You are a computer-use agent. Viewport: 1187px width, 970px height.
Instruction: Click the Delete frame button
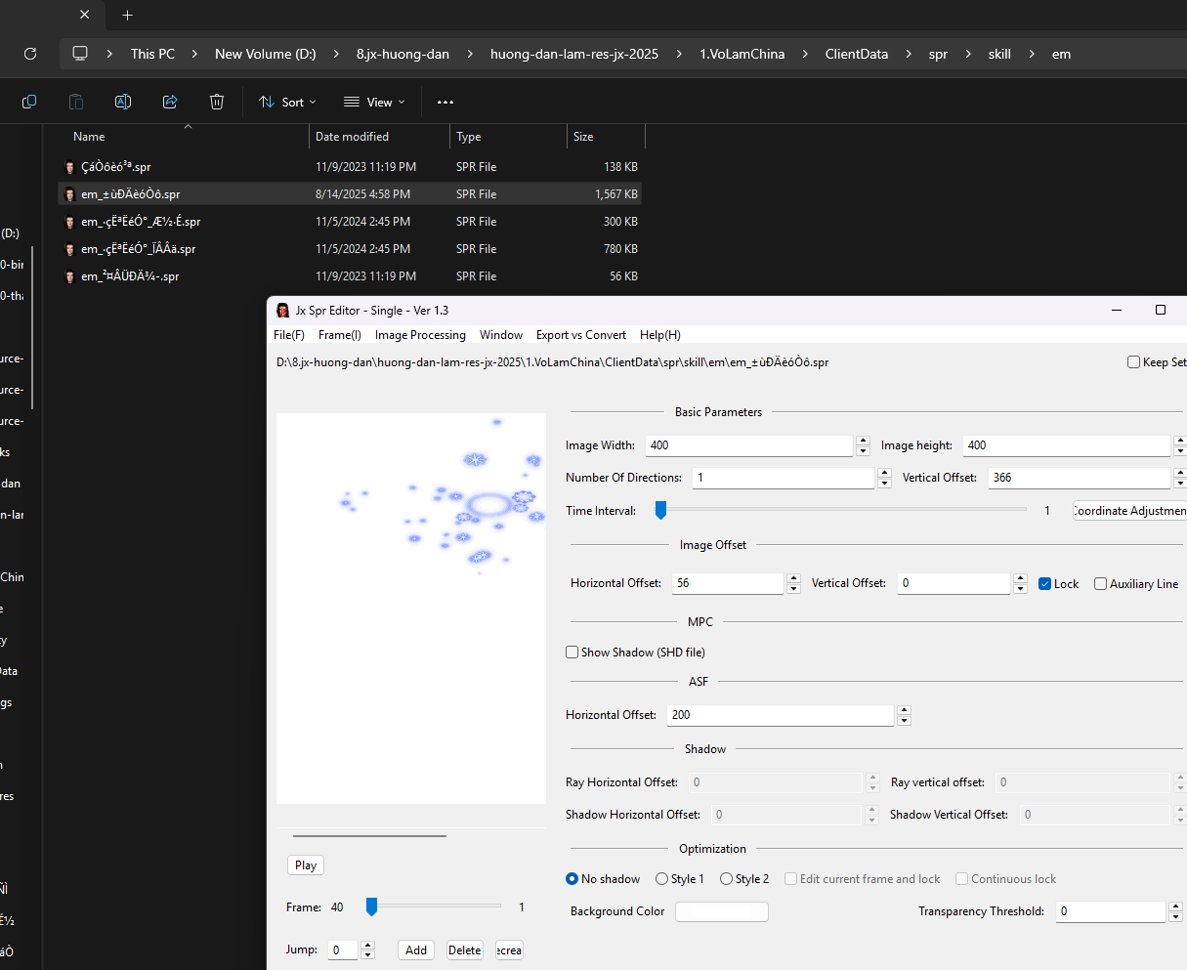click(465, 950)
